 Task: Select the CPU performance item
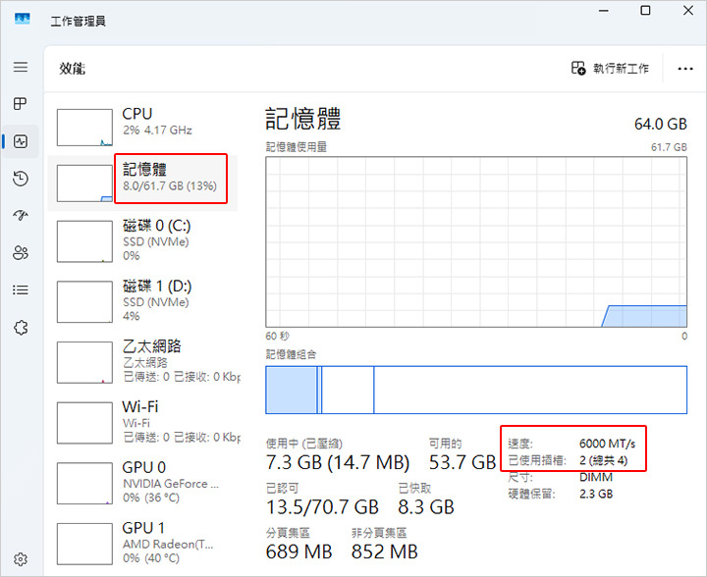(x=142, y=128)
